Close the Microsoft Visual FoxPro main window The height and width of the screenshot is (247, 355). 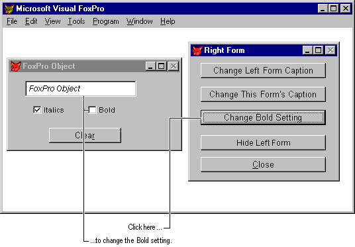tap(346, 9)
